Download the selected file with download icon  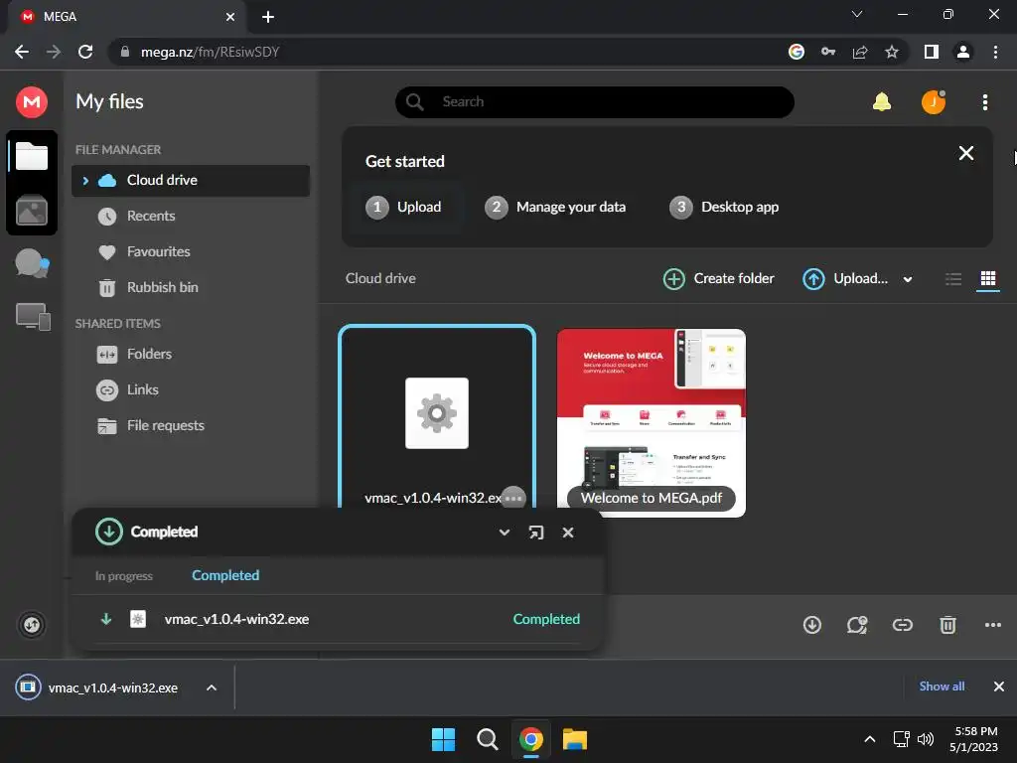(x=812, y=625)
